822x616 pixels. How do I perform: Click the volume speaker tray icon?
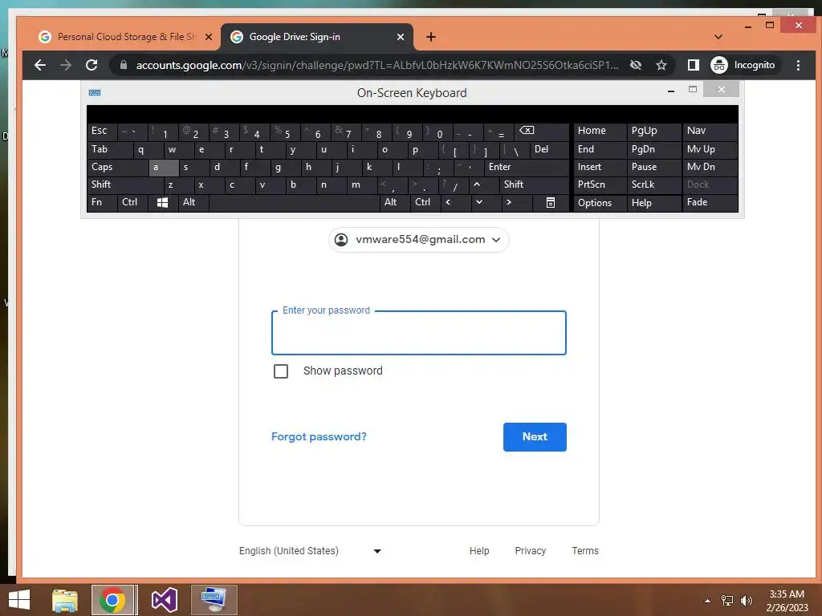coord(746,601)
